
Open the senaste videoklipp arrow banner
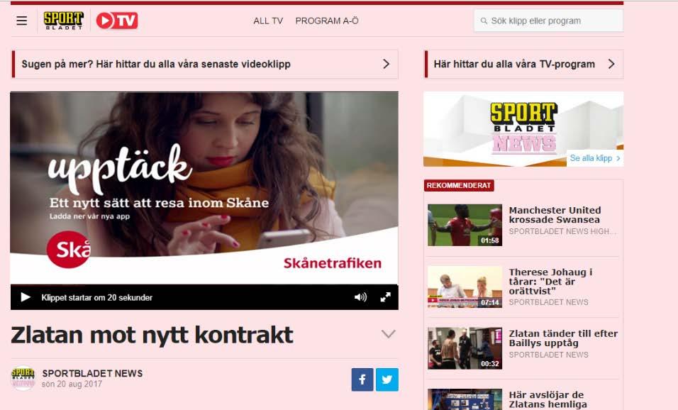coord(204,64)
